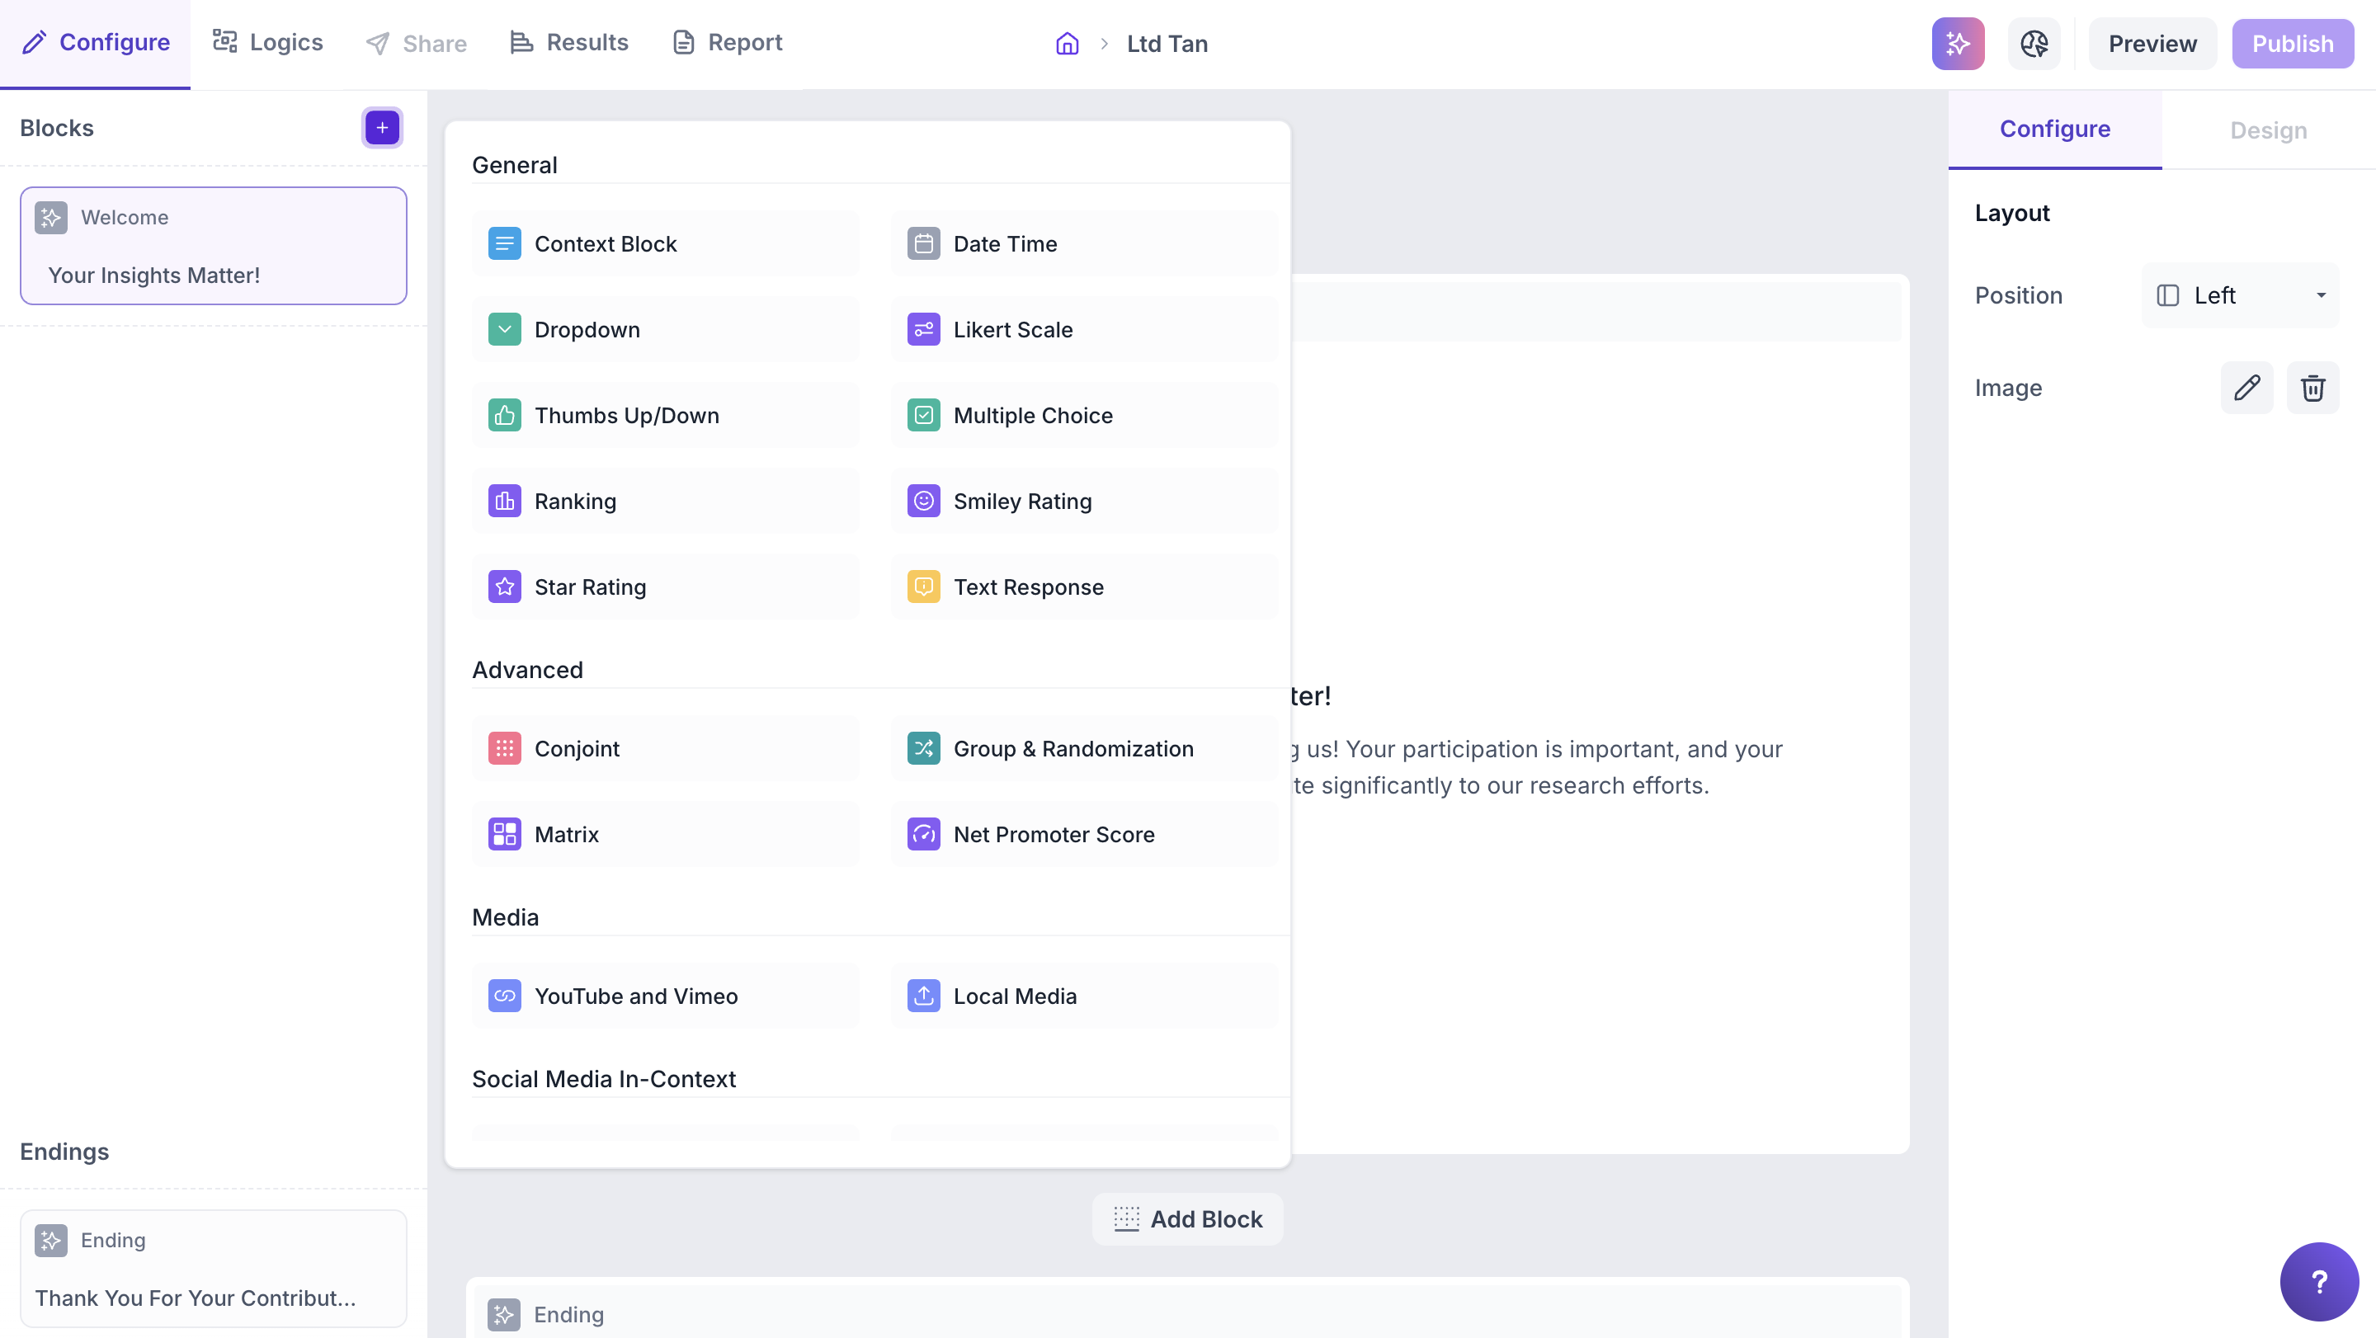The height and width of the screenshot is (1338, 2376).
Task: Open the Logics tab
Action: click(x=267, y=42)
